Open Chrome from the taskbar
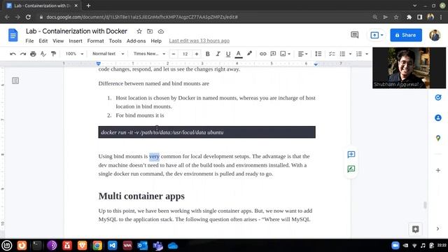The width and height of the screenshot is (448, 252). coord(97,246)
